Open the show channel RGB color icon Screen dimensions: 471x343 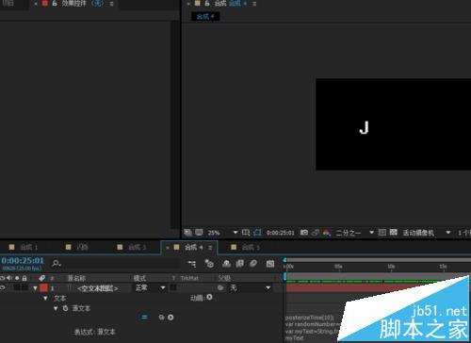tap(327, 233)
